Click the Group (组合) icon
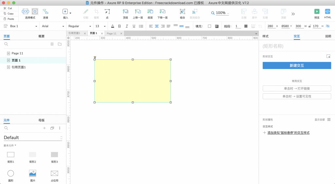The height and width of the screenshot is (184, 335). point(183,12)
